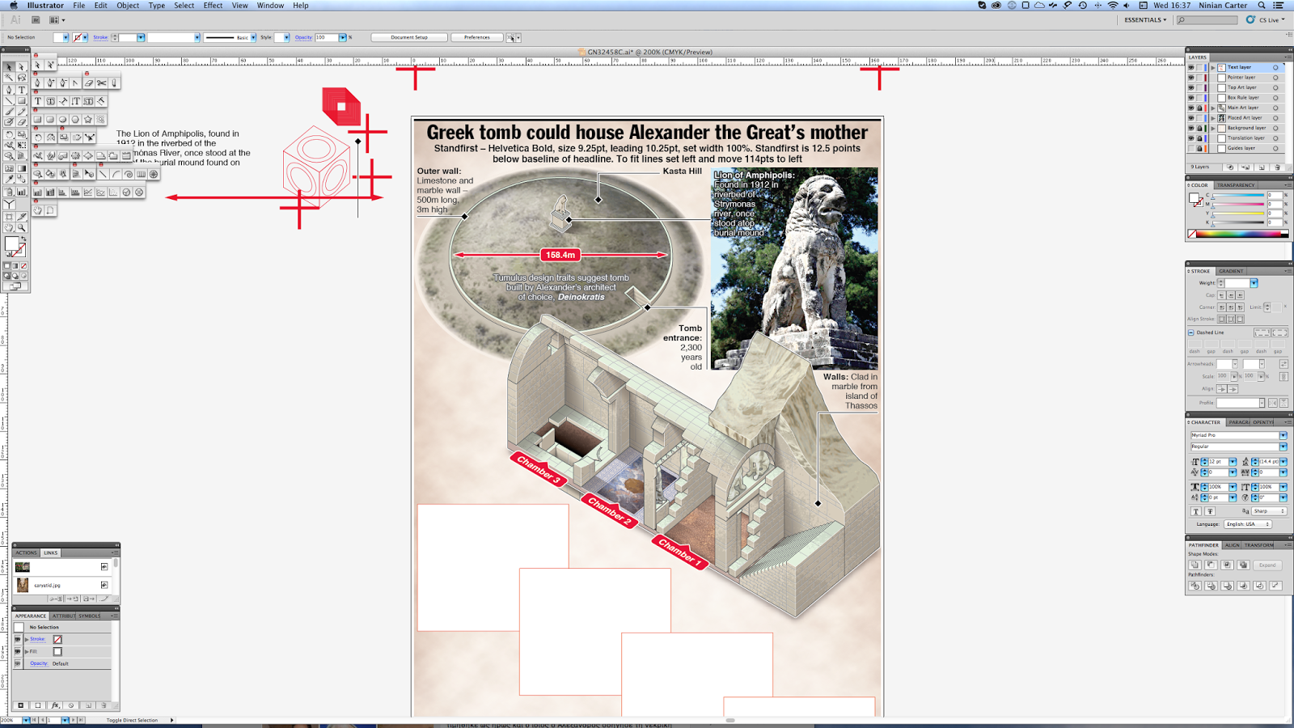Select the Pie Graph tool in the graph tearoff
Image resolution: width=1294 pixels, height=728 pixels.
click(x=126, y=193)
